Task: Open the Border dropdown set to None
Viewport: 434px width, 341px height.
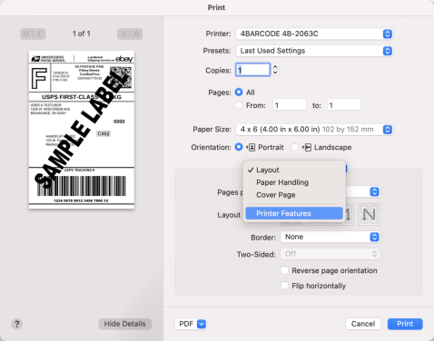Action: pyautogui.click(x=330, y=237)
